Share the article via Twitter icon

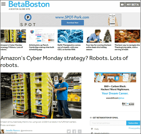[69, 131]
